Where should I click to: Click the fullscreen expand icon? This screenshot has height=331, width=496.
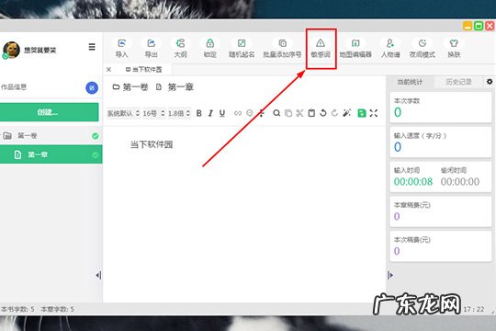(374, 113)
